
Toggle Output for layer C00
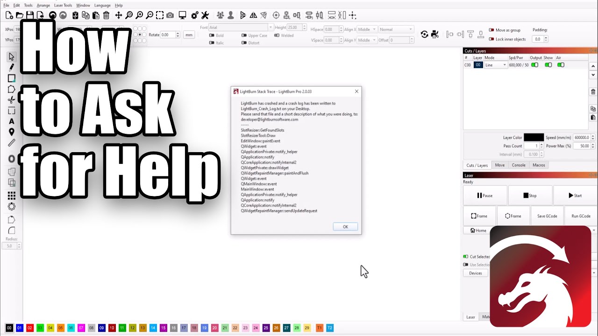pos(534,65)
